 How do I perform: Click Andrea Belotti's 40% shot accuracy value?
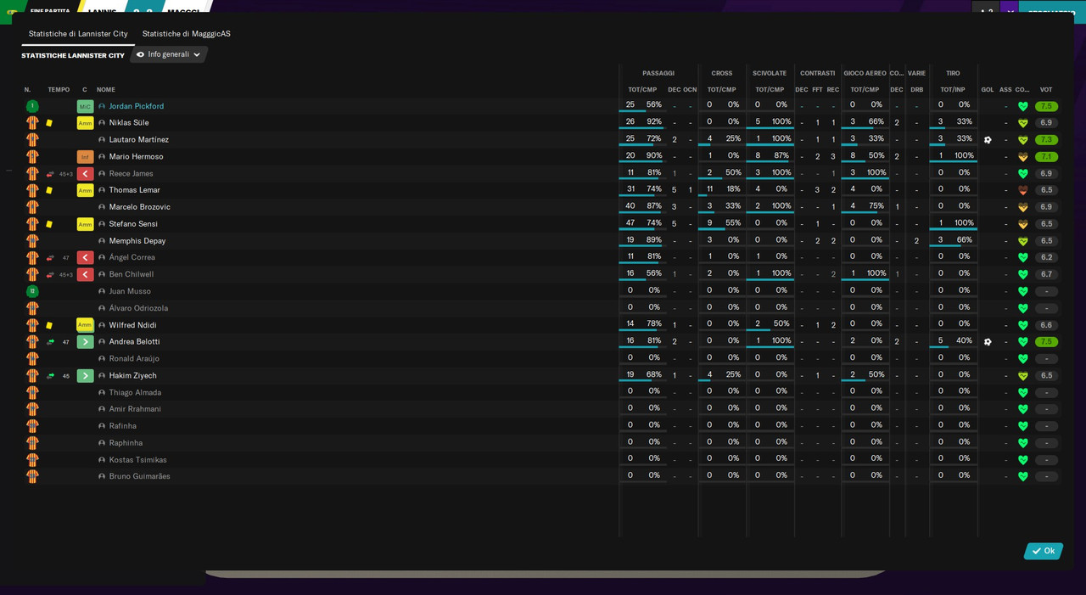click(x=965, y=341)
